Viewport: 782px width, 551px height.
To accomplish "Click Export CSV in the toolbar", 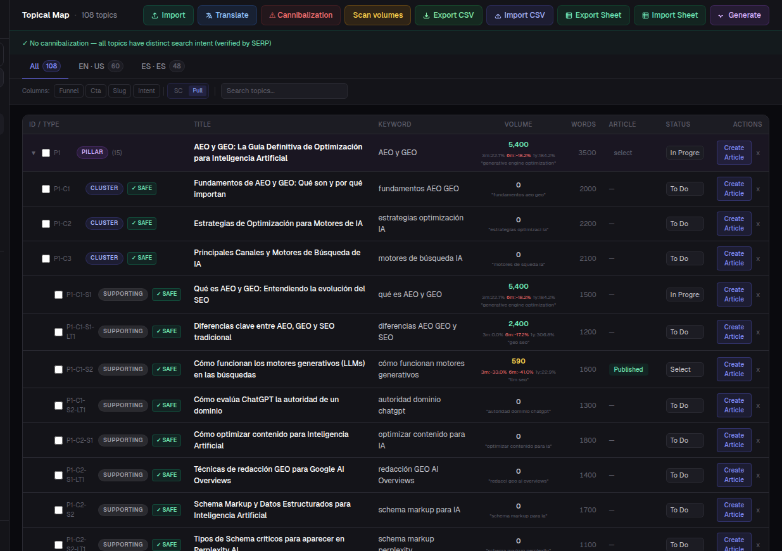I will pyautogui.click(x=448, y=15).
